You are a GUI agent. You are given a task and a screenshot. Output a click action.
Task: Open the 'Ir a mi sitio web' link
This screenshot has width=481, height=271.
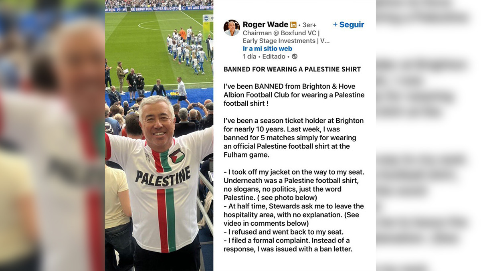tap(267, 49)
